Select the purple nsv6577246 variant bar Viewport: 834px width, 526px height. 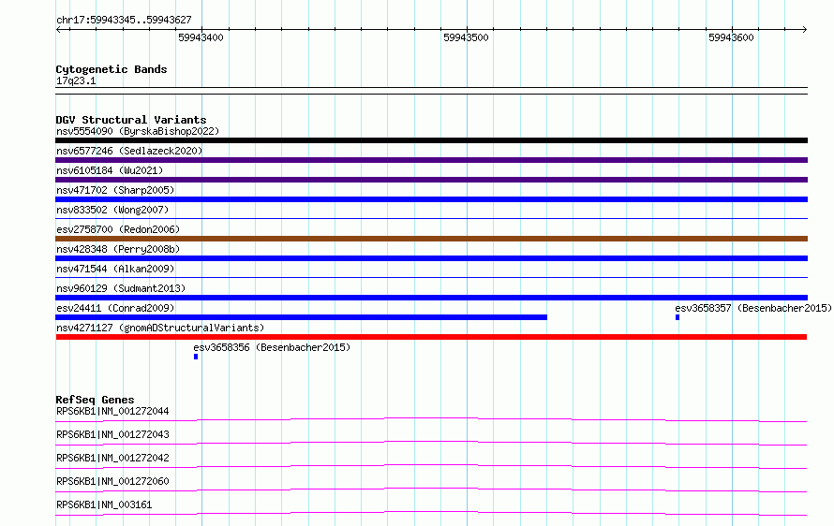pyautogui.click(x=431, y=160)
